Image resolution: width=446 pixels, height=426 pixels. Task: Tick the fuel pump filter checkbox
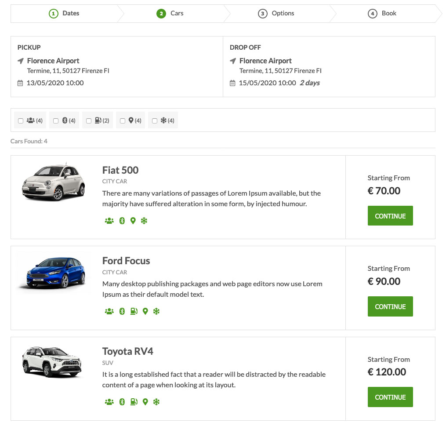coord(89,121)
